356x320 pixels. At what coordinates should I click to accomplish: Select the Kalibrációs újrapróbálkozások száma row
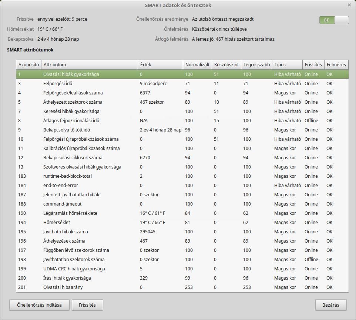tap(182, 149)
